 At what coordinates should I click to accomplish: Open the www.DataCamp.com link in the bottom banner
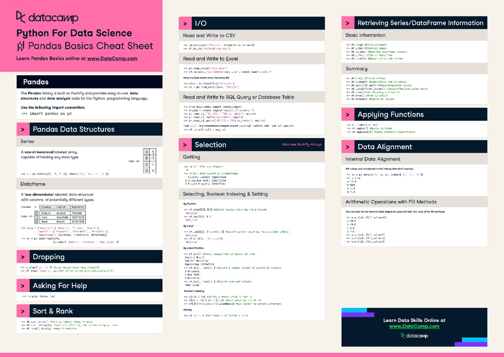pyautogui.click(x=414, y=326)
